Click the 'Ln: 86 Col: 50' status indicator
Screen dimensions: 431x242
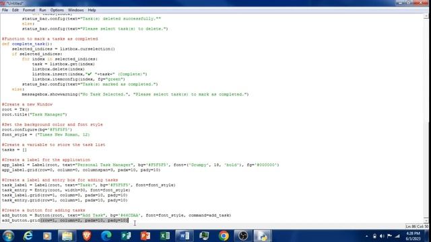[417, 227]
